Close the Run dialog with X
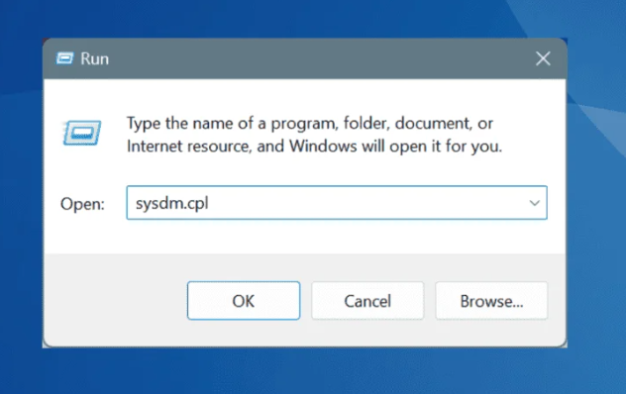 tap(543, 58)
